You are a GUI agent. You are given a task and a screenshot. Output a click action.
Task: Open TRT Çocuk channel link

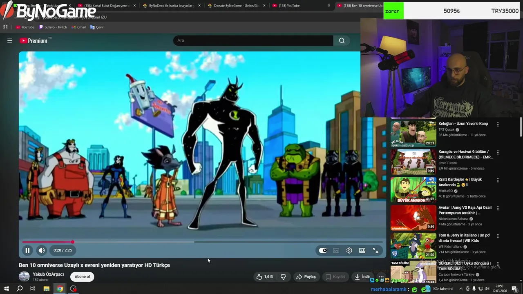click(447, 130)
